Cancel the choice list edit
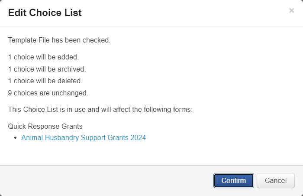The width and height of the screenshot is (303, 196). point(276,181)
